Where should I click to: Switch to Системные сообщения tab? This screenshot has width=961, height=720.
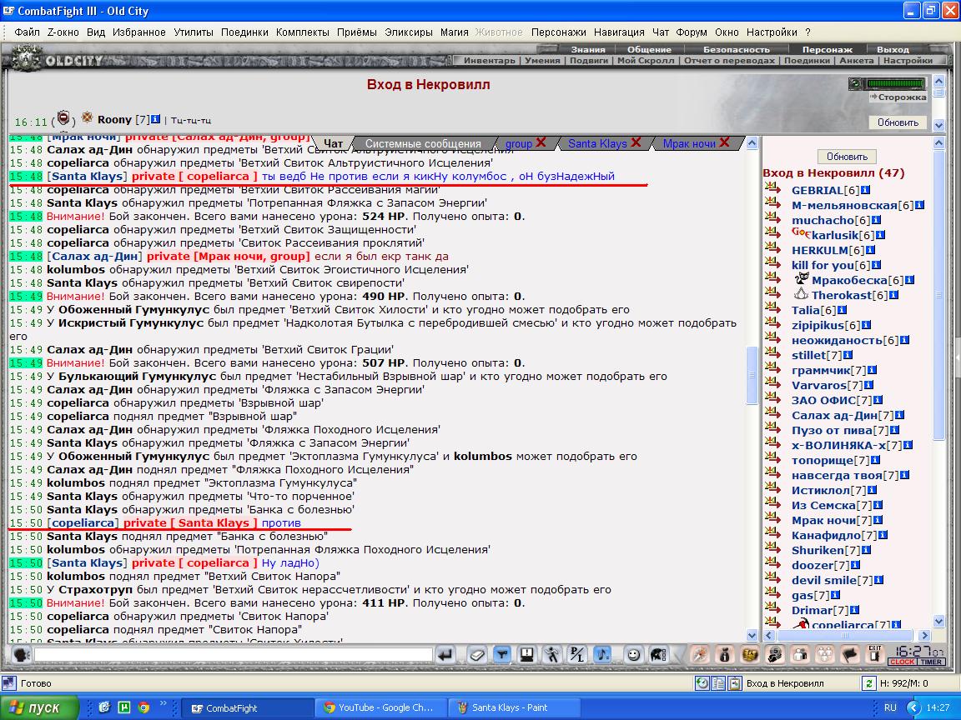click(423, 143)
